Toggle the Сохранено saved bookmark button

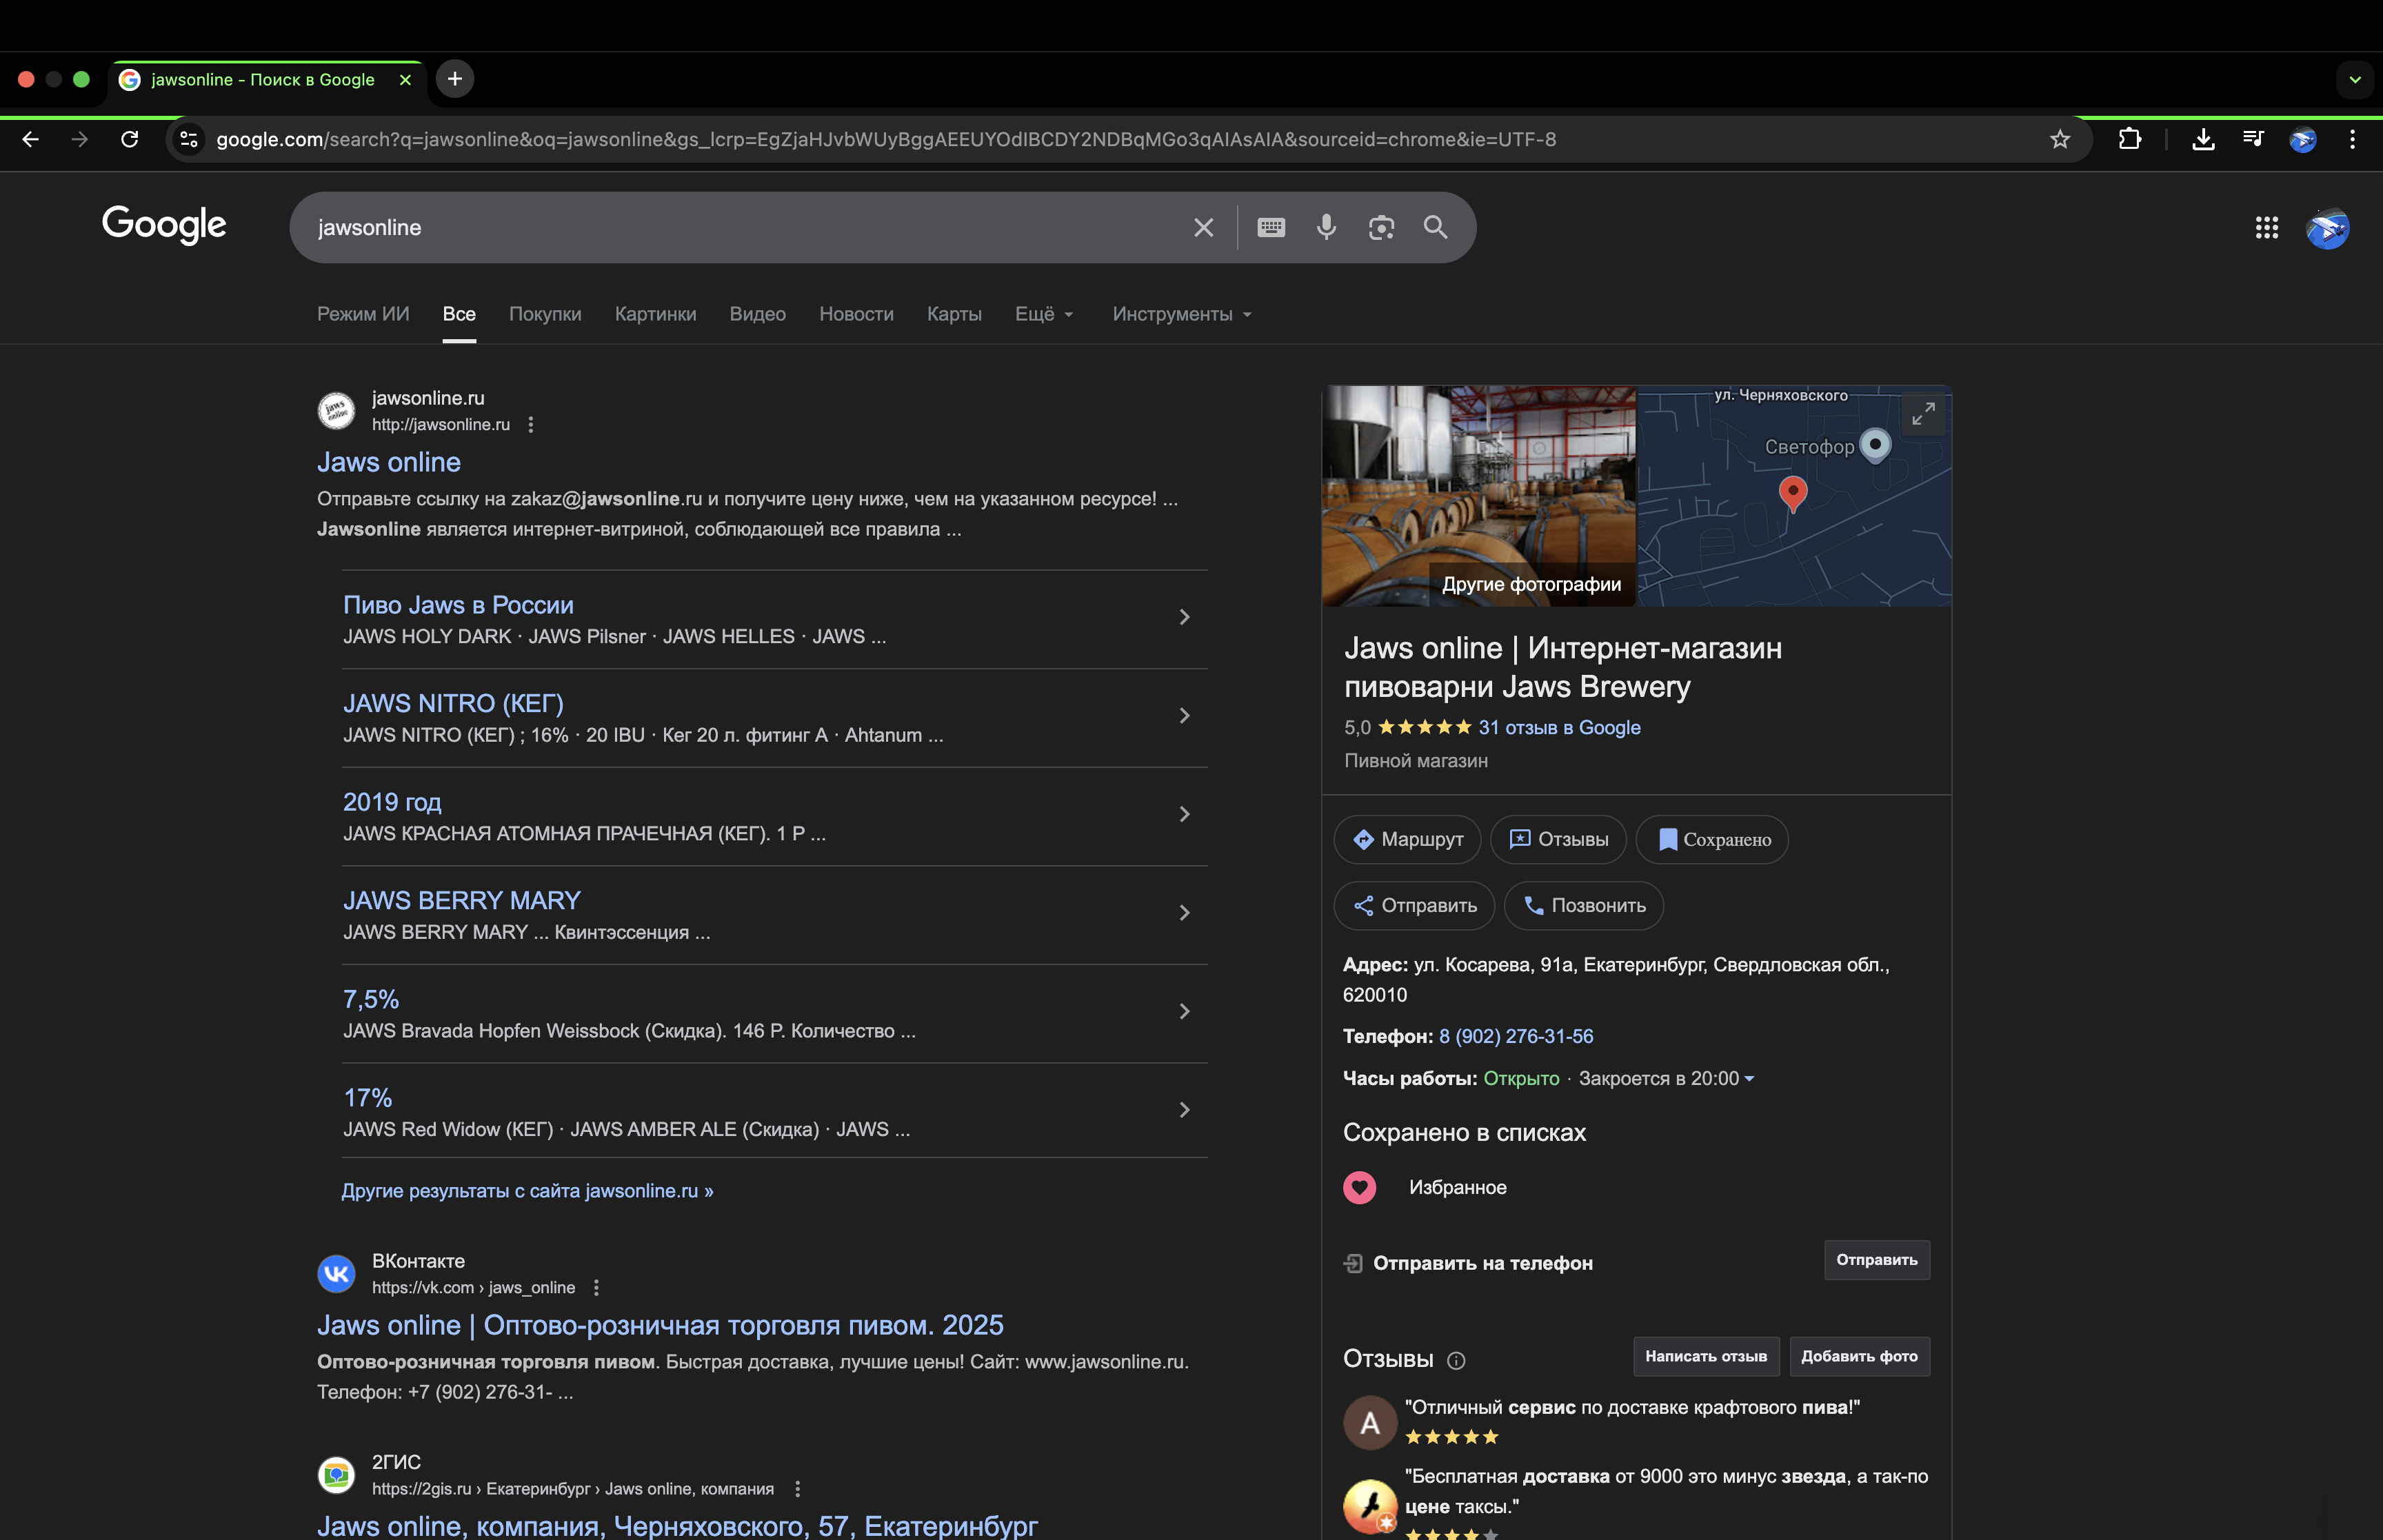tap(1712, 839)
